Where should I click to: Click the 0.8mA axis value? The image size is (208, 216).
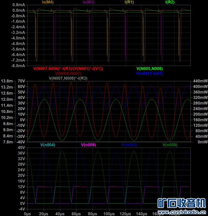point(19,5)
